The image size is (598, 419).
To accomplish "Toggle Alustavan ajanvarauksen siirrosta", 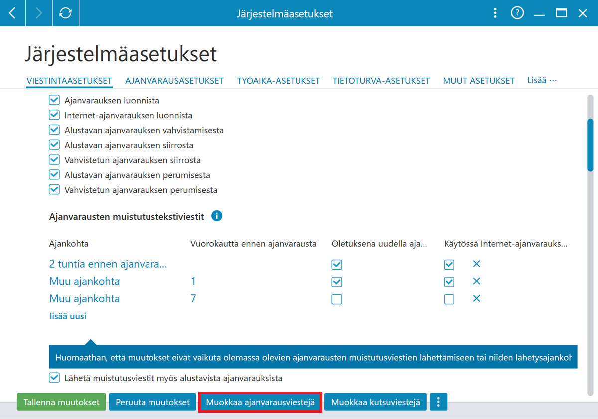I will click(54, 145).
